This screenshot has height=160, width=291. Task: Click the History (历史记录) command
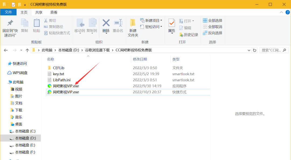189,35
